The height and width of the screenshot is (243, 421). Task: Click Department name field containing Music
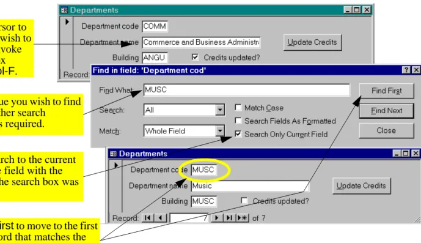(250, 186)
